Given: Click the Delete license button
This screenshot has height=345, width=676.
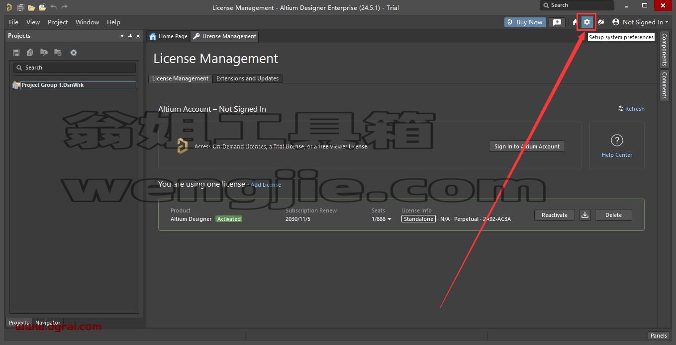Looking at the screenshot, I should [x=613, y=215].
